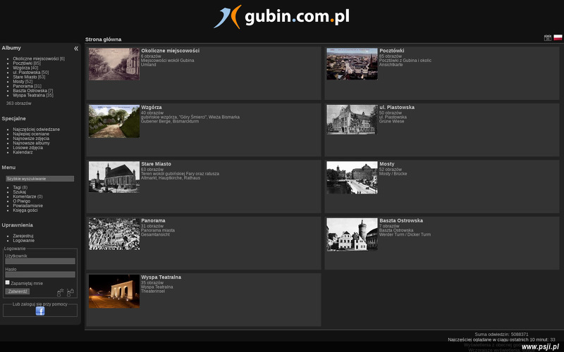The width and height of the screenshot is (564, 352).
Task: Click the Polish flag language icon
Action: coord(558,37)
